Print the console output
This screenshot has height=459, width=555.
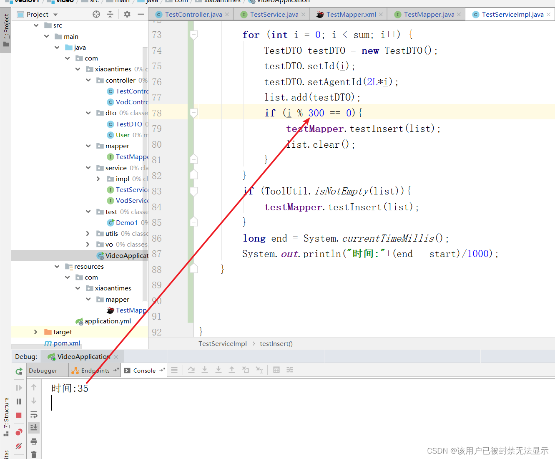point(34,441)
